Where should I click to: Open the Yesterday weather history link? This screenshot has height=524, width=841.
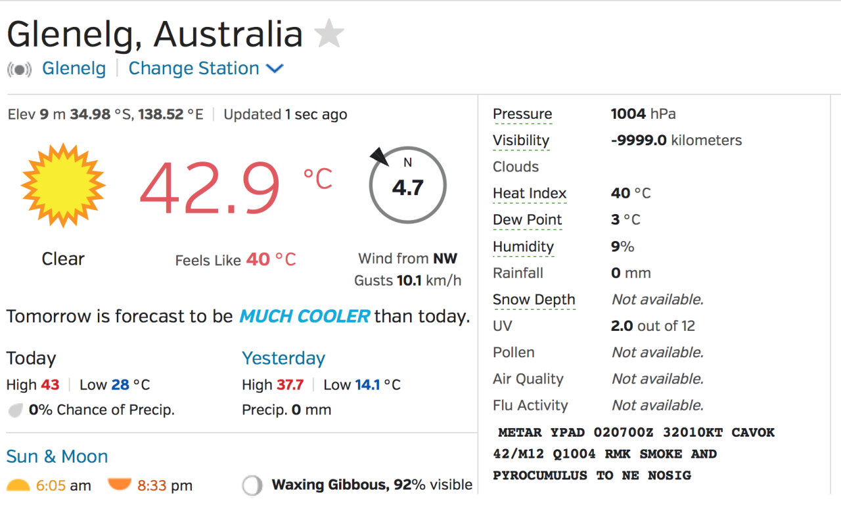(283, 358)
